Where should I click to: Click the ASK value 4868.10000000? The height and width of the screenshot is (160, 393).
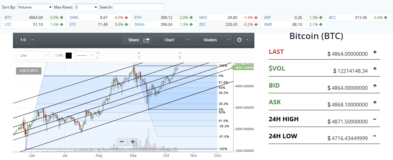tap(348, 105)
